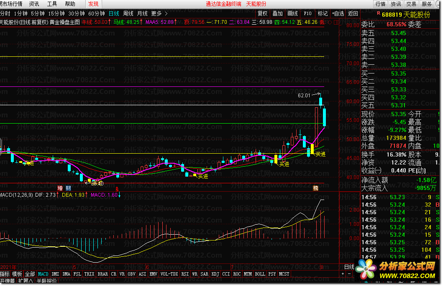This screenshot has width=443, height=286.
Task: Select the FSL indicator tab
Action: click(x=77, y=274)
